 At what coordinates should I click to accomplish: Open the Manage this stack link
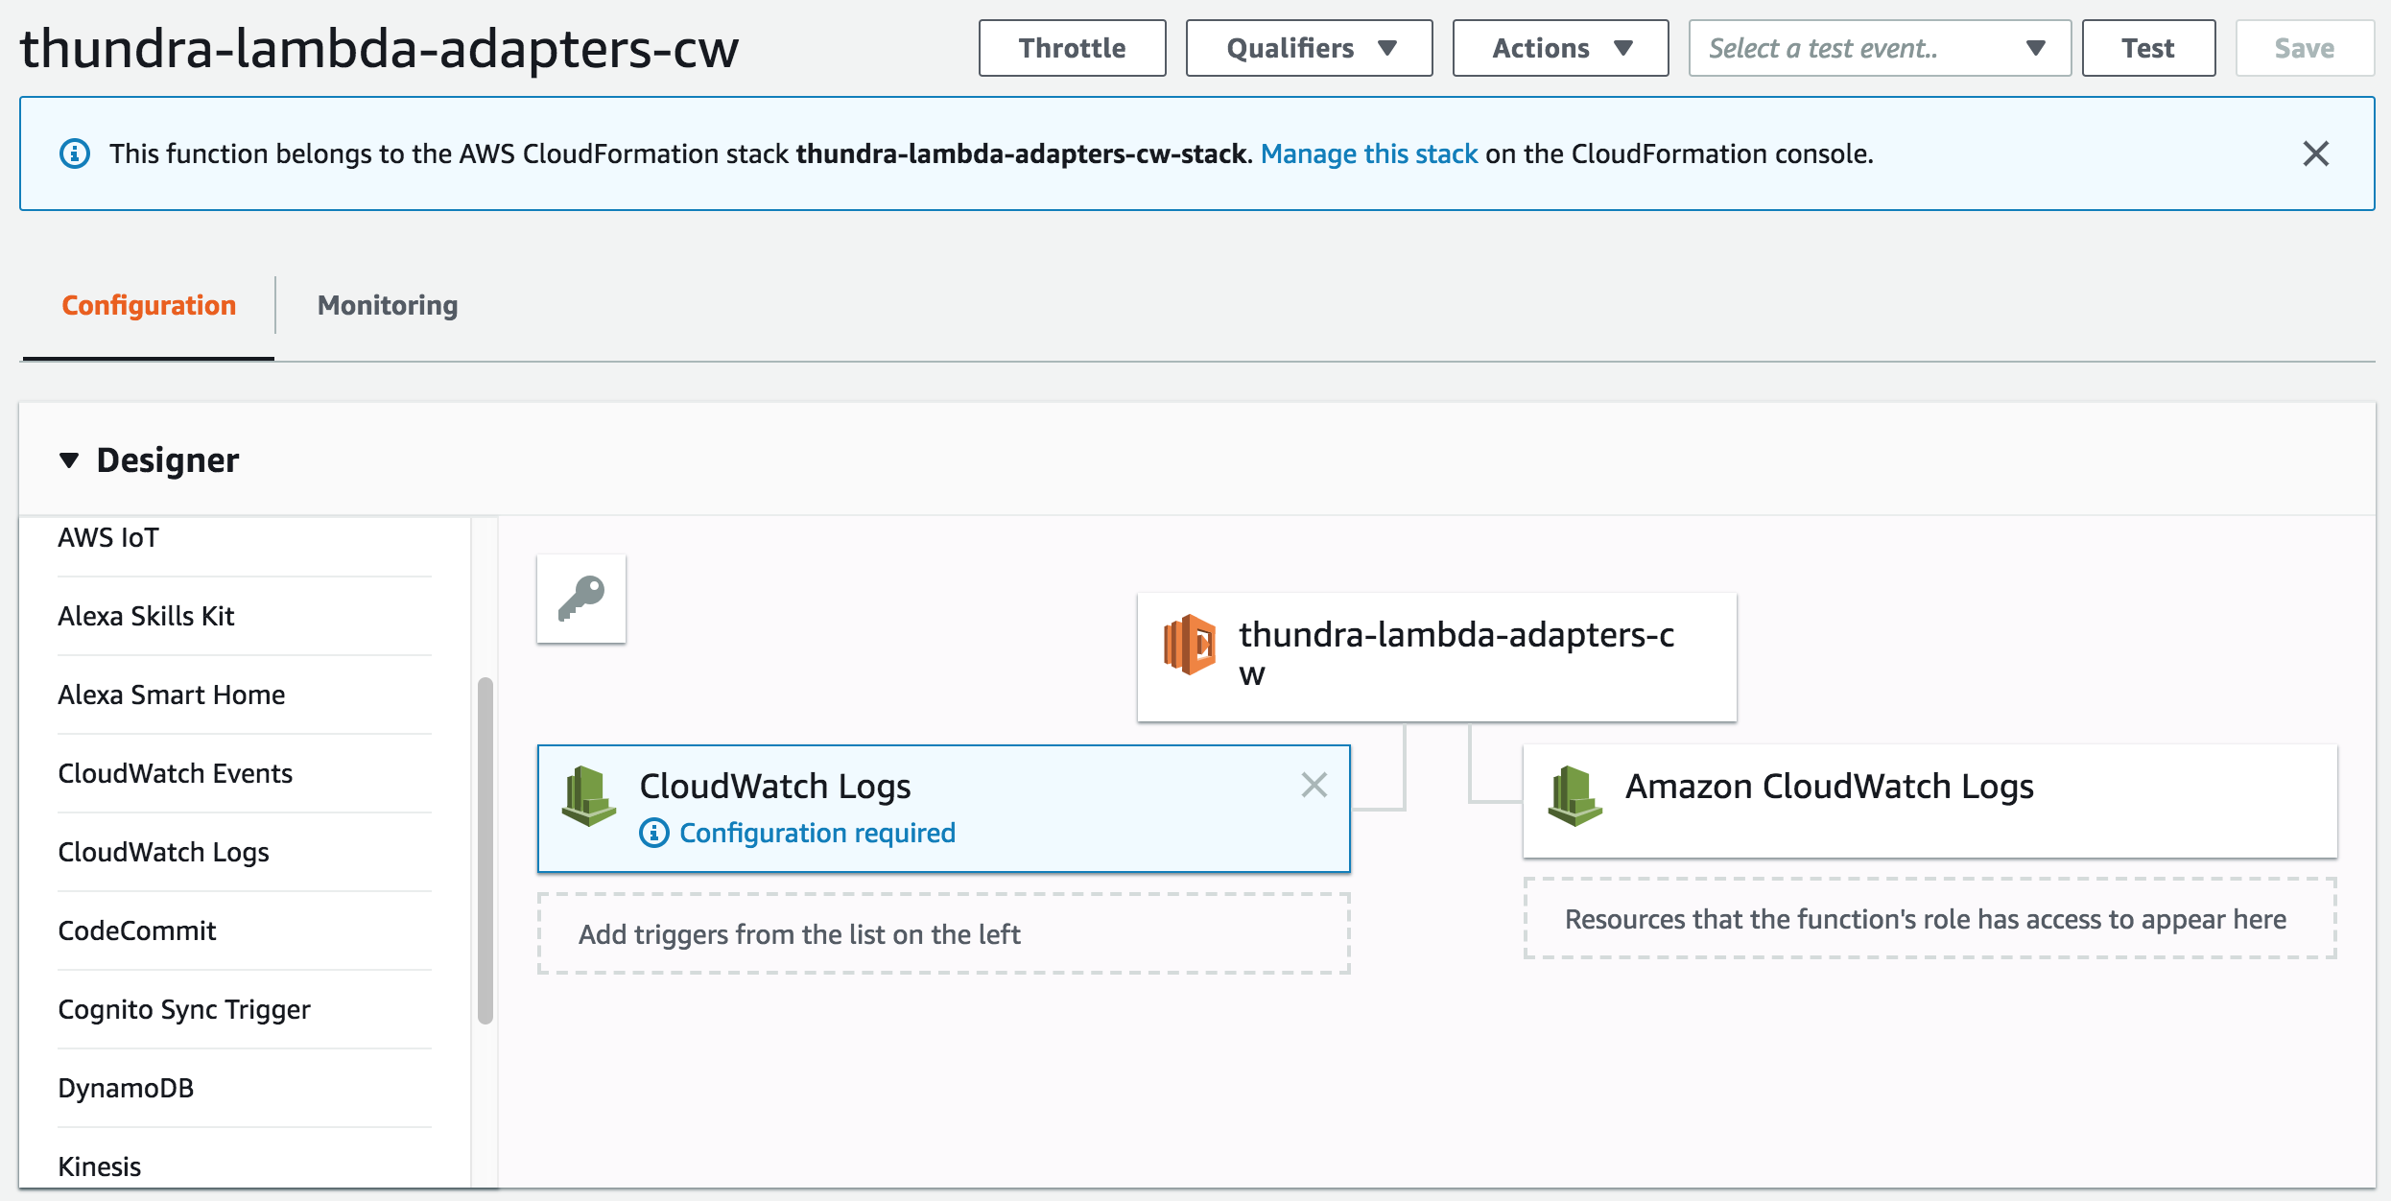tap(1369, 153)
